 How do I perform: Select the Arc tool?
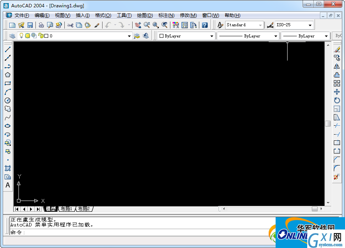pos(8,92)
